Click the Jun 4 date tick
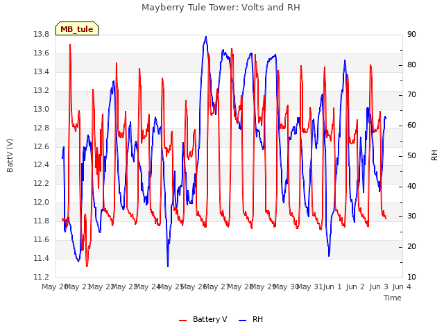444x333 pixels. pyautogui.click(x=402, y=287)
